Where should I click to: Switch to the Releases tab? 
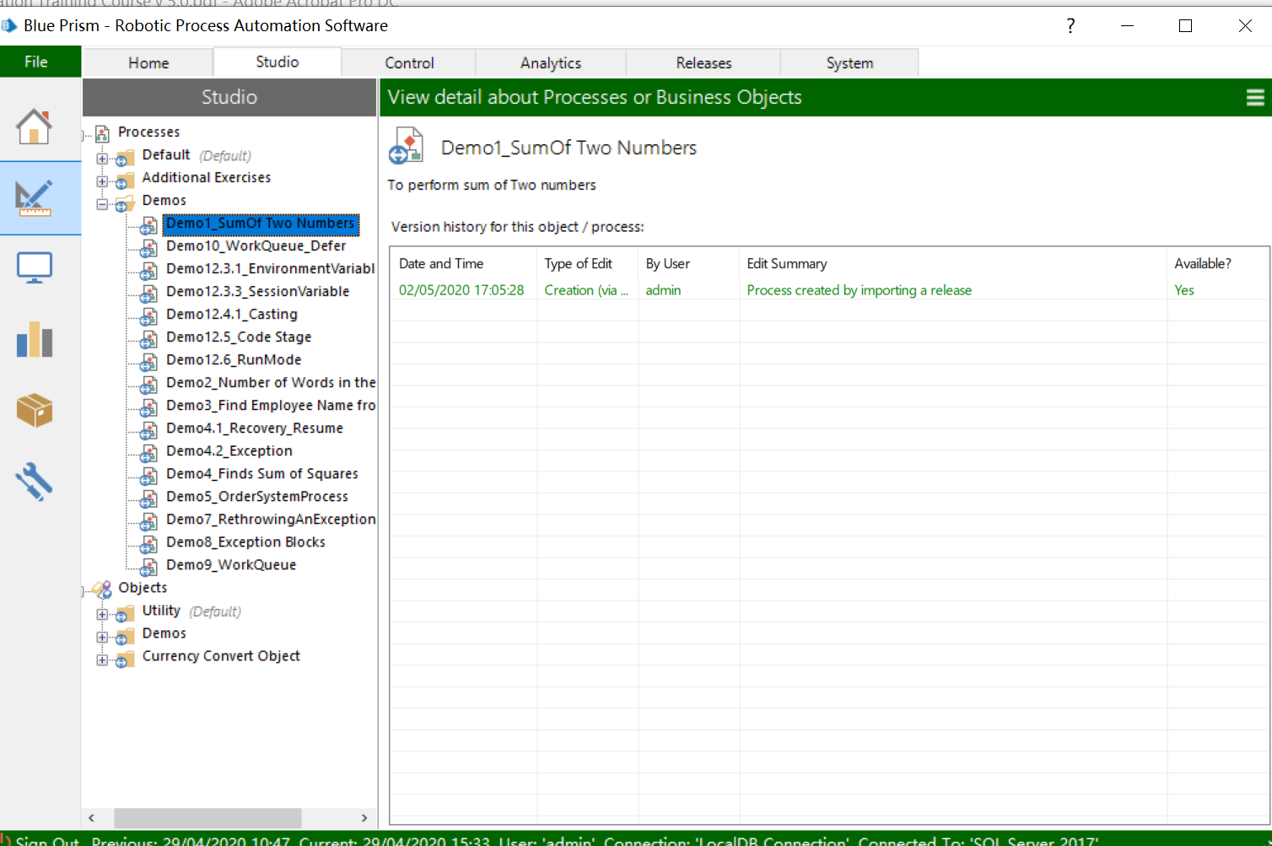pyautogui.click(x=703, y=62)
